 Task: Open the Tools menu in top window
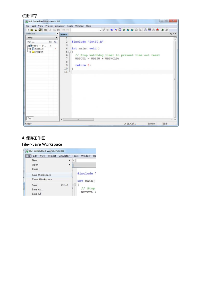tap(70, 26)
